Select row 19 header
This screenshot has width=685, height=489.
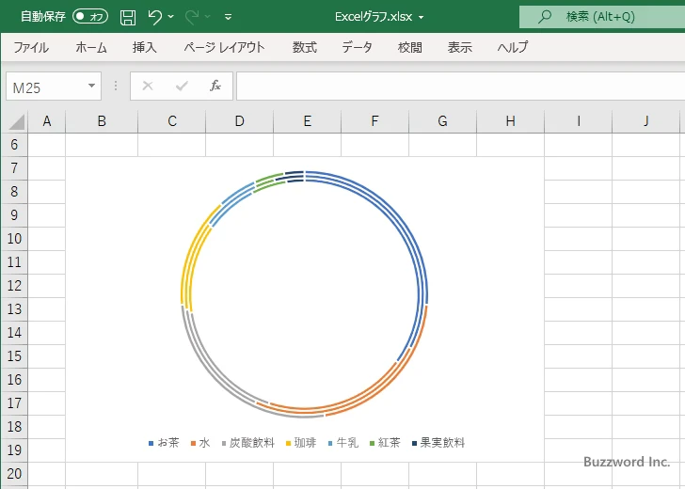pos(14,450)
